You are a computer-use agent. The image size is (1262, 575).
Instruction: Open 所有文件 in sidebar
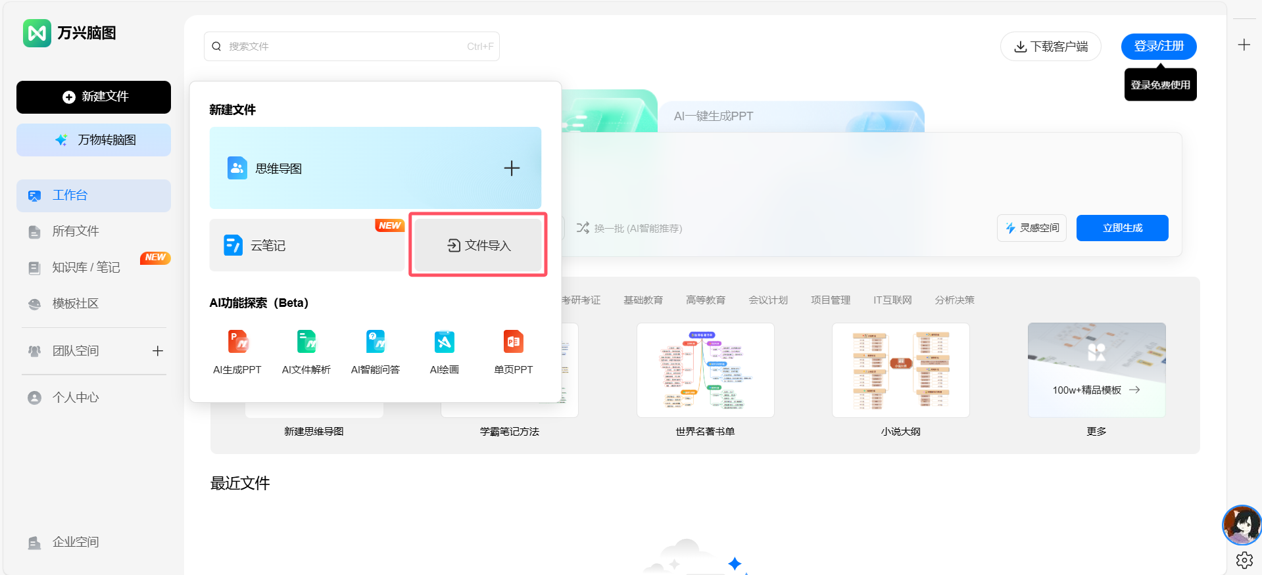tap(76, 231)
